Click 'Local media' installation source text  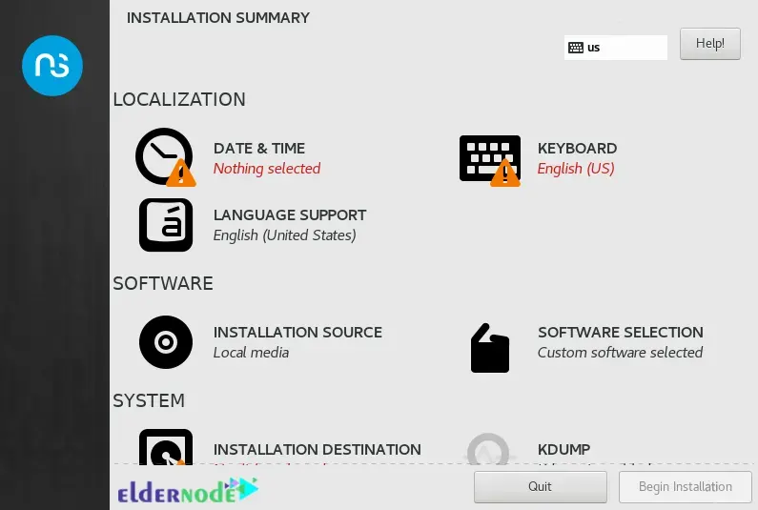pyautogui.click(x=251, y=353)
